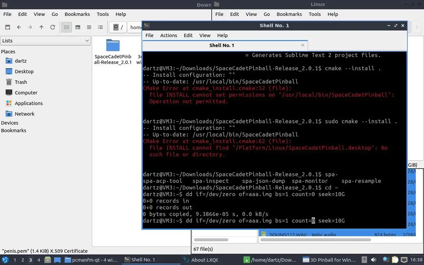424x265 pixels.
Task: Switch to About LXQt taskbar entry
Action: tap(211, 260)
